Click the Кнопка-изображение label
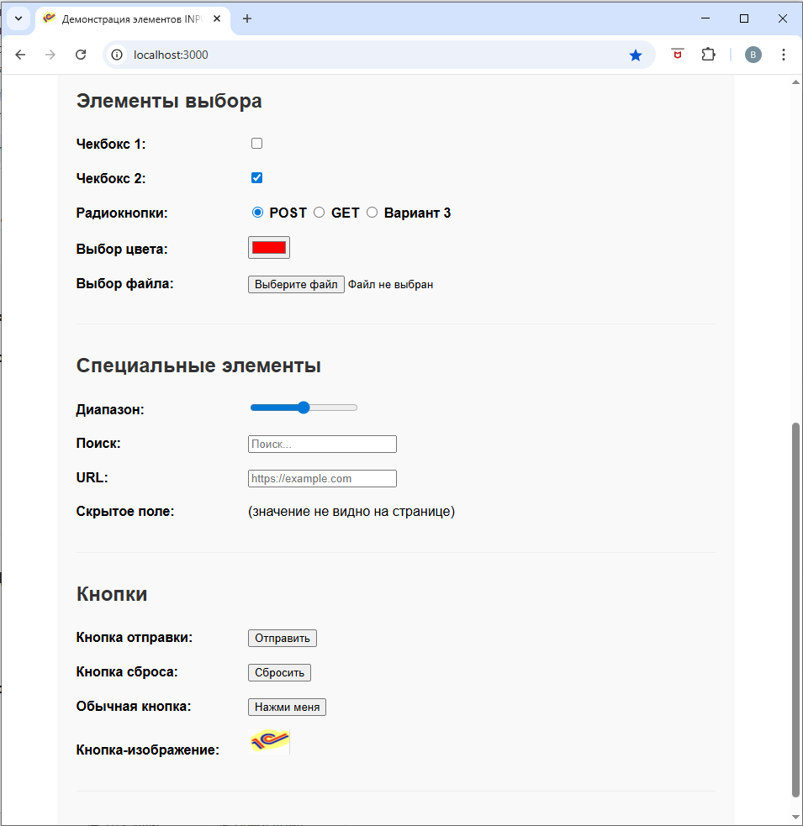 (148, 750)
